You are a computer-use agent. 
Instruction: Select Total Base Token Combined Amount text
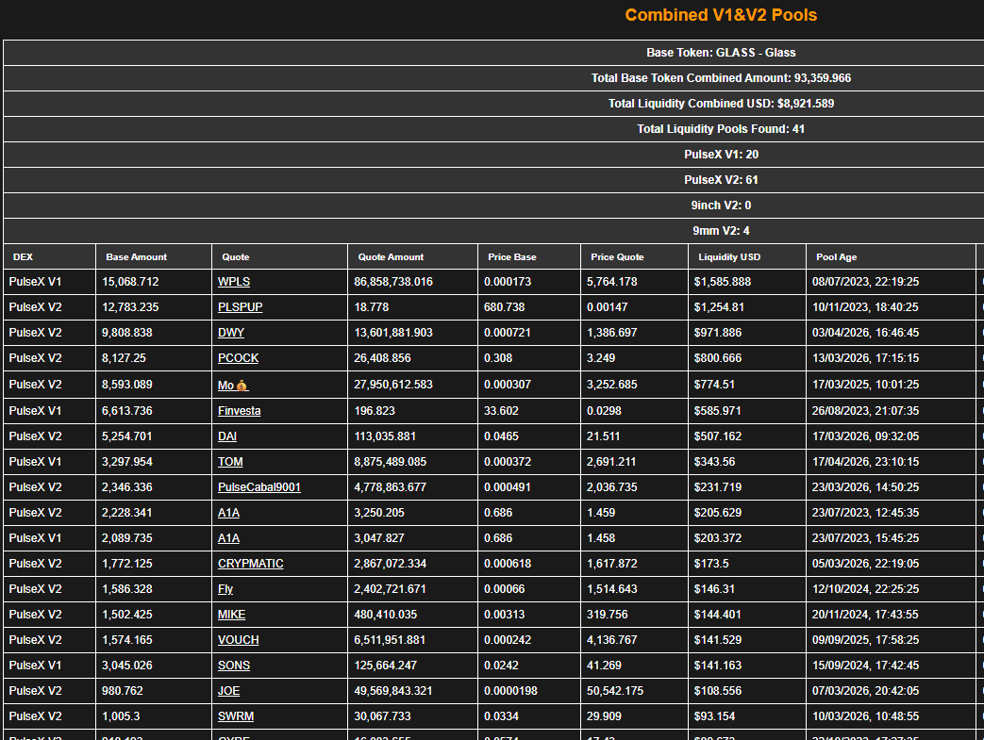click(x=721, y=78)
